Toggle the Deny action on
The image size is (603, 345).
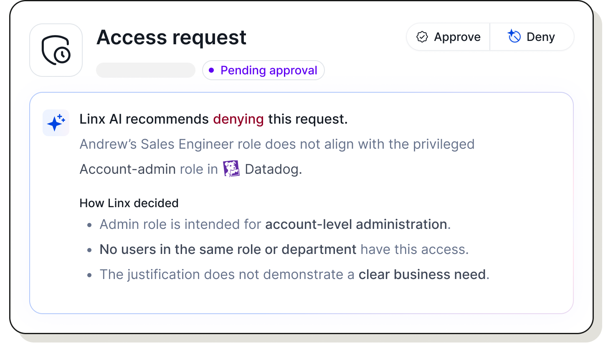pos(532,37)
